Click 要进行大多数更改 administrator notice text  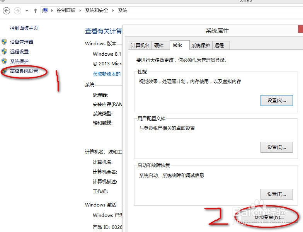[x=182, y=60]
